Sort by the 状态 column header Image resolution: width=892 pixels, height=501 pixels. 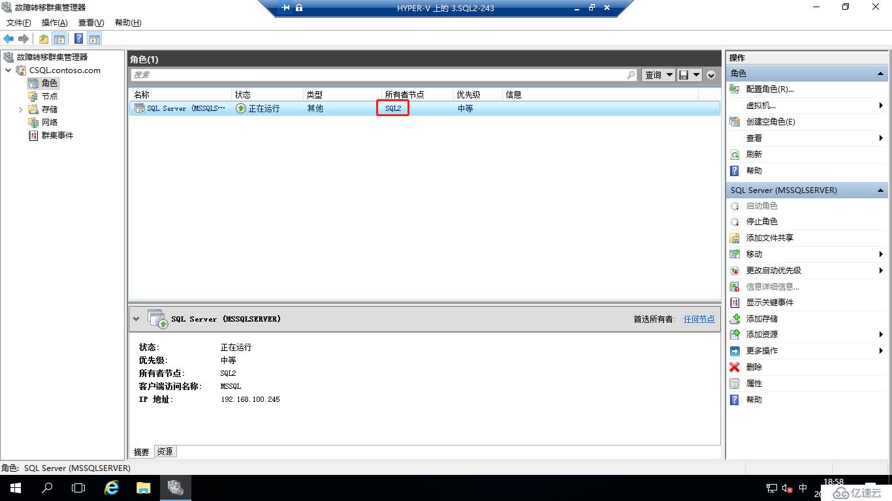coord(243,95)
